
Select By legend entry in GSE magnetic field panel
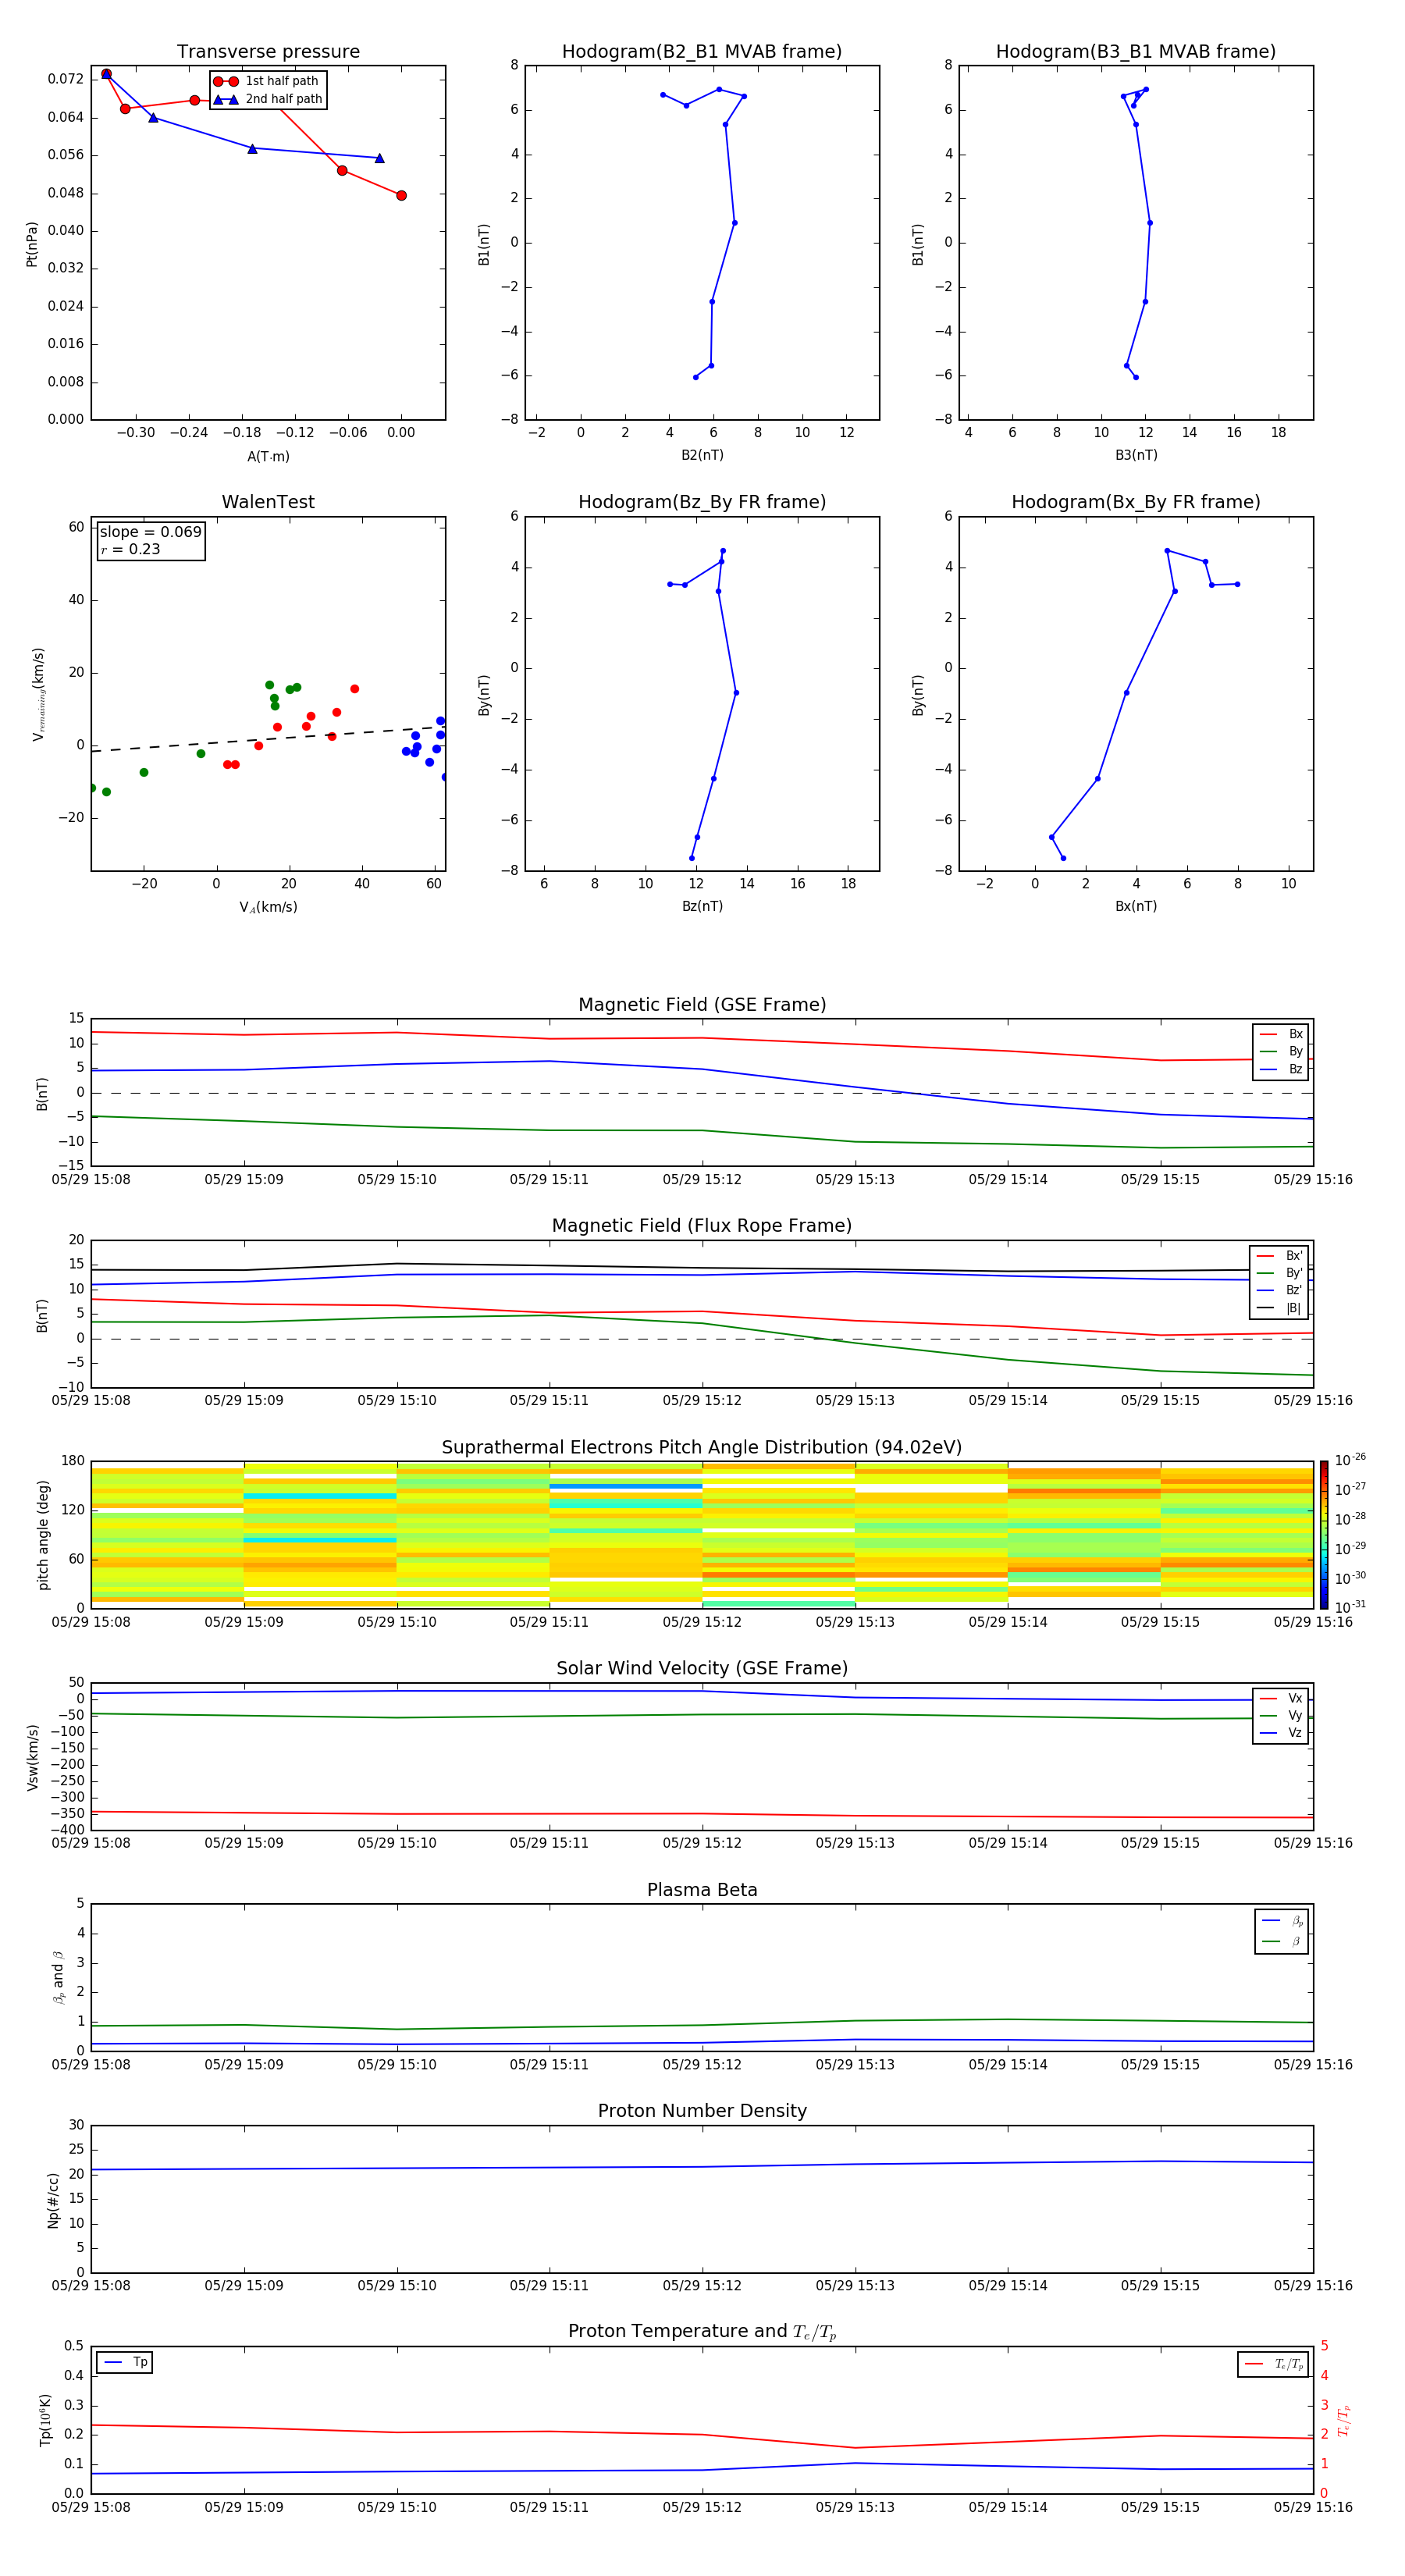(1281, 1052)
